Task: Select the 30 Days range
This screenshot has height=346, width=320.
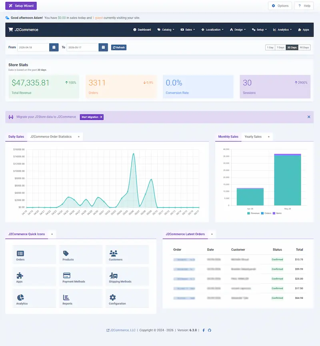Action: [292, 48]
